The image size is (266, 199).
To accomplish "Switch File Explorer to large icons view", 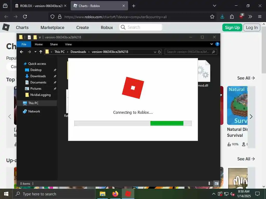I will point(216,183).
